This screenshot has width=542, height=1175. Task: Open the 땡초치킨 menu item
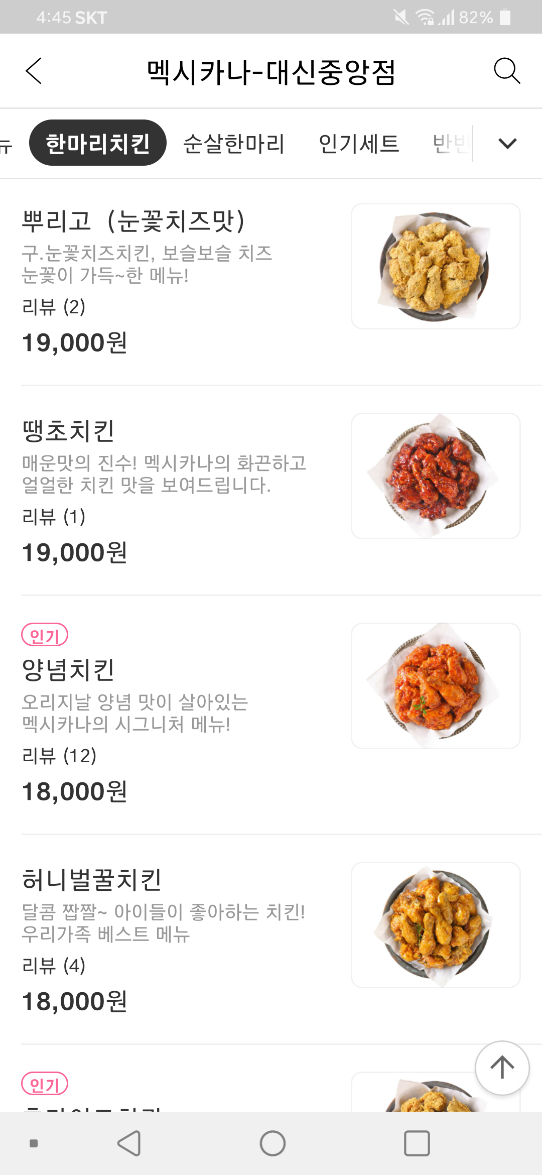(69, 431)
